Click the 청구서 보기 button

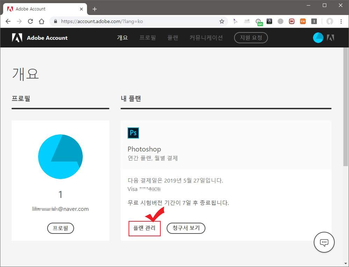pos(186,228)
